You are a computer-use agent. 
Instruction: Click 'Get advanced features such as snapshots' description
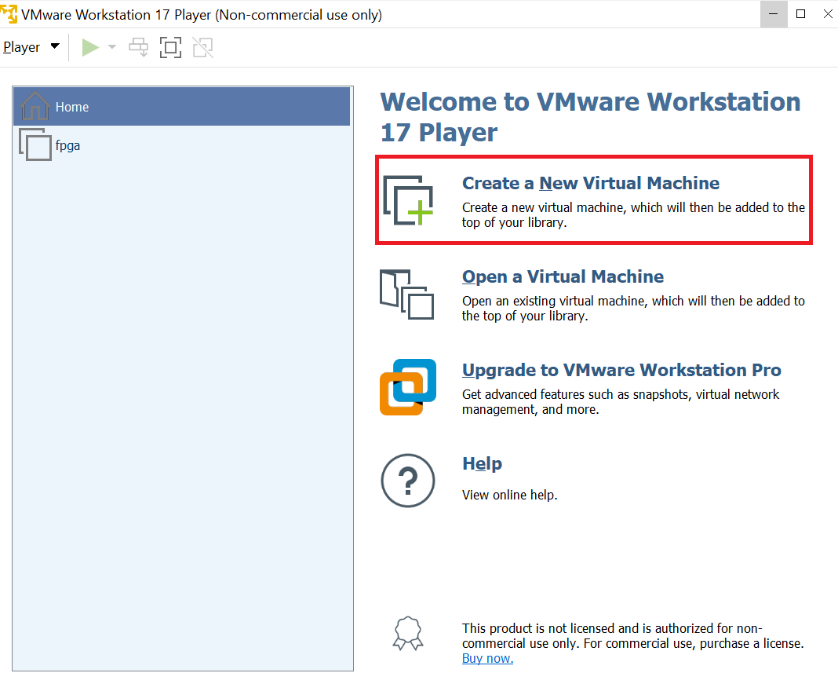point(621,401)
